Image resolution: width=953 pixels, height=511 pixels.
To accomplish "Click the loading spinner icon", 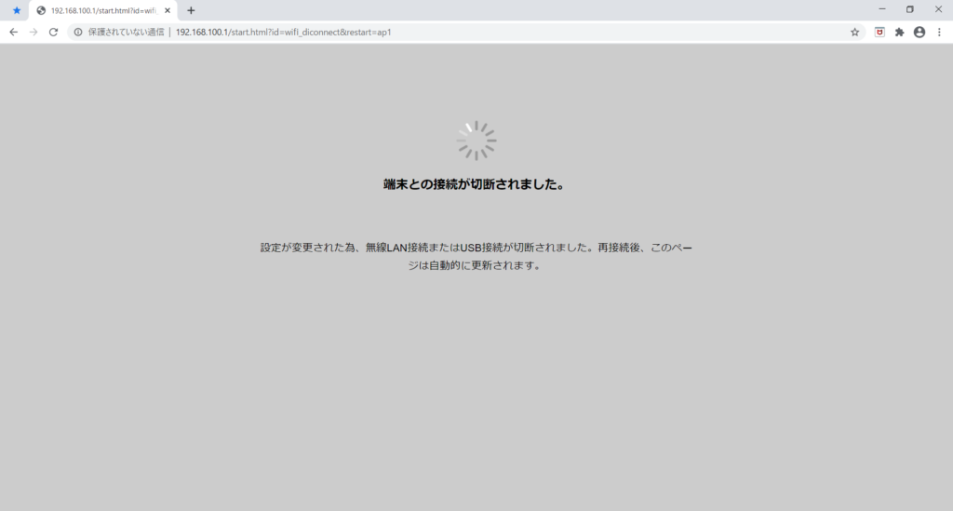I will click(x=476, y=141).
